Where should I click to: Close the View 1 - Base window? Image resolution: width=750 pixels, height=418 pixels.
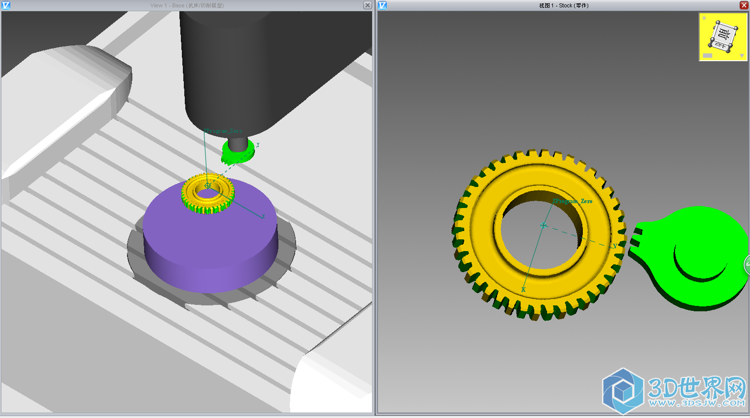(367, 5)
